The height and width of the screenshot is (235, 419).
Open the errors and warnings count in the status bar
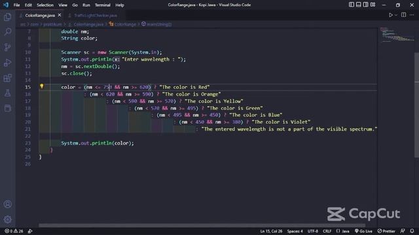coord(14,231)
